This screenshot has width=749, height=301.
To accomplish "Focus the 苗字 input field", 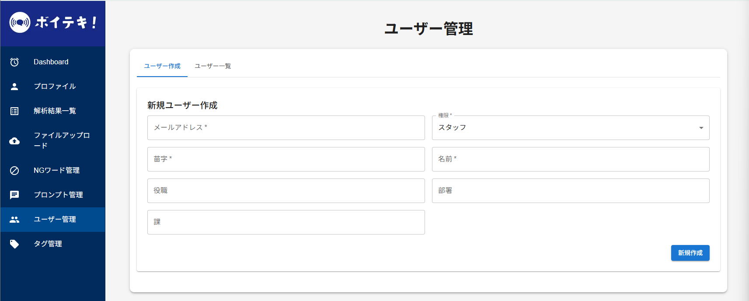I will tap(286, 159).
